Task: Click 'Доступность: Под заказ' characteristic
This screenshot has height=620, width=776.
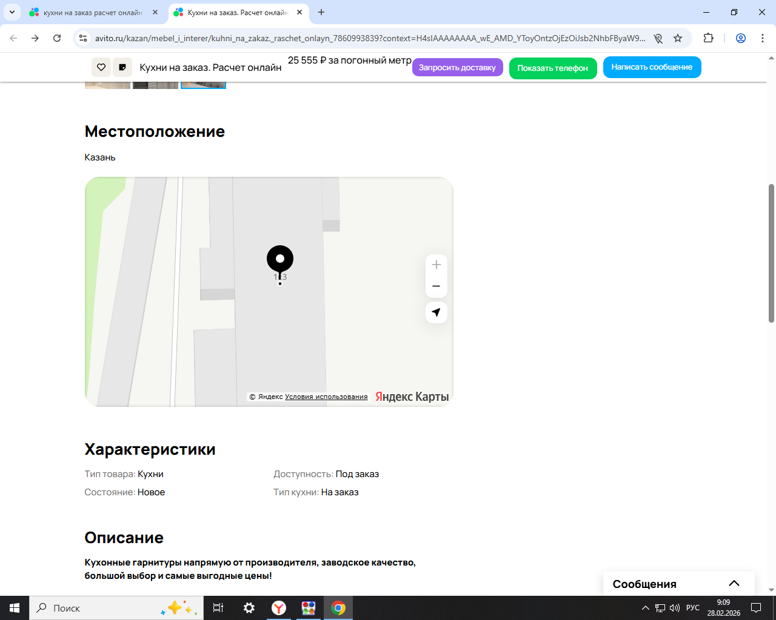Action: pyautogui.click(x=326, y=474)
